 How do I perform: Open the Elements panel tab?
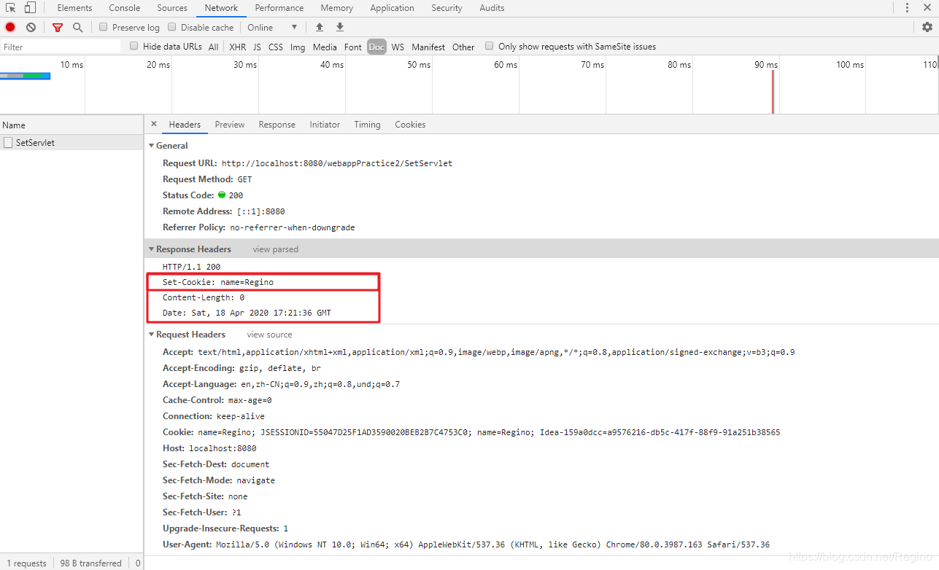[74, 8]
